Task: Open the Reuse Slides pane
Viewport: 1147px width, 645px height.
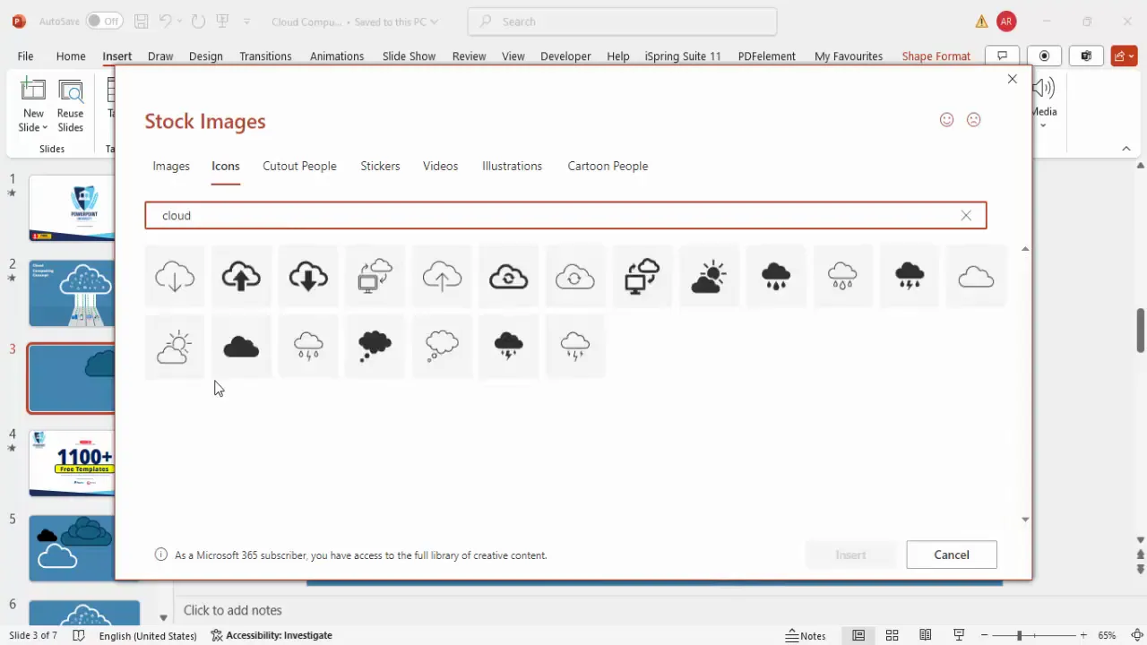Action: [70, 106]
